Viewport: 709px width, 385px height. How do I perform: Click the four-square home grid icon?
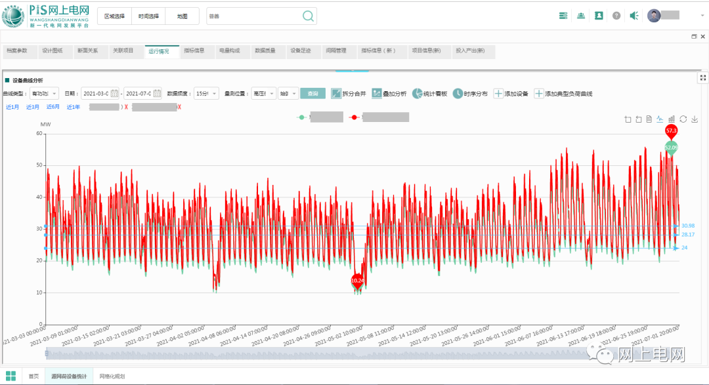point(11,376)
